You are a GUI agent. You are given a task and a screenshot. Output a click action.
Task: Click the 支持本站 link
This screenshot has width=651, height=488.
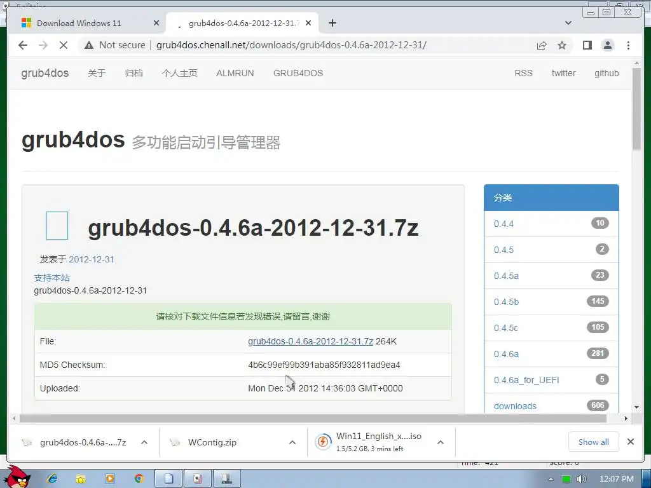click(52, 278)
